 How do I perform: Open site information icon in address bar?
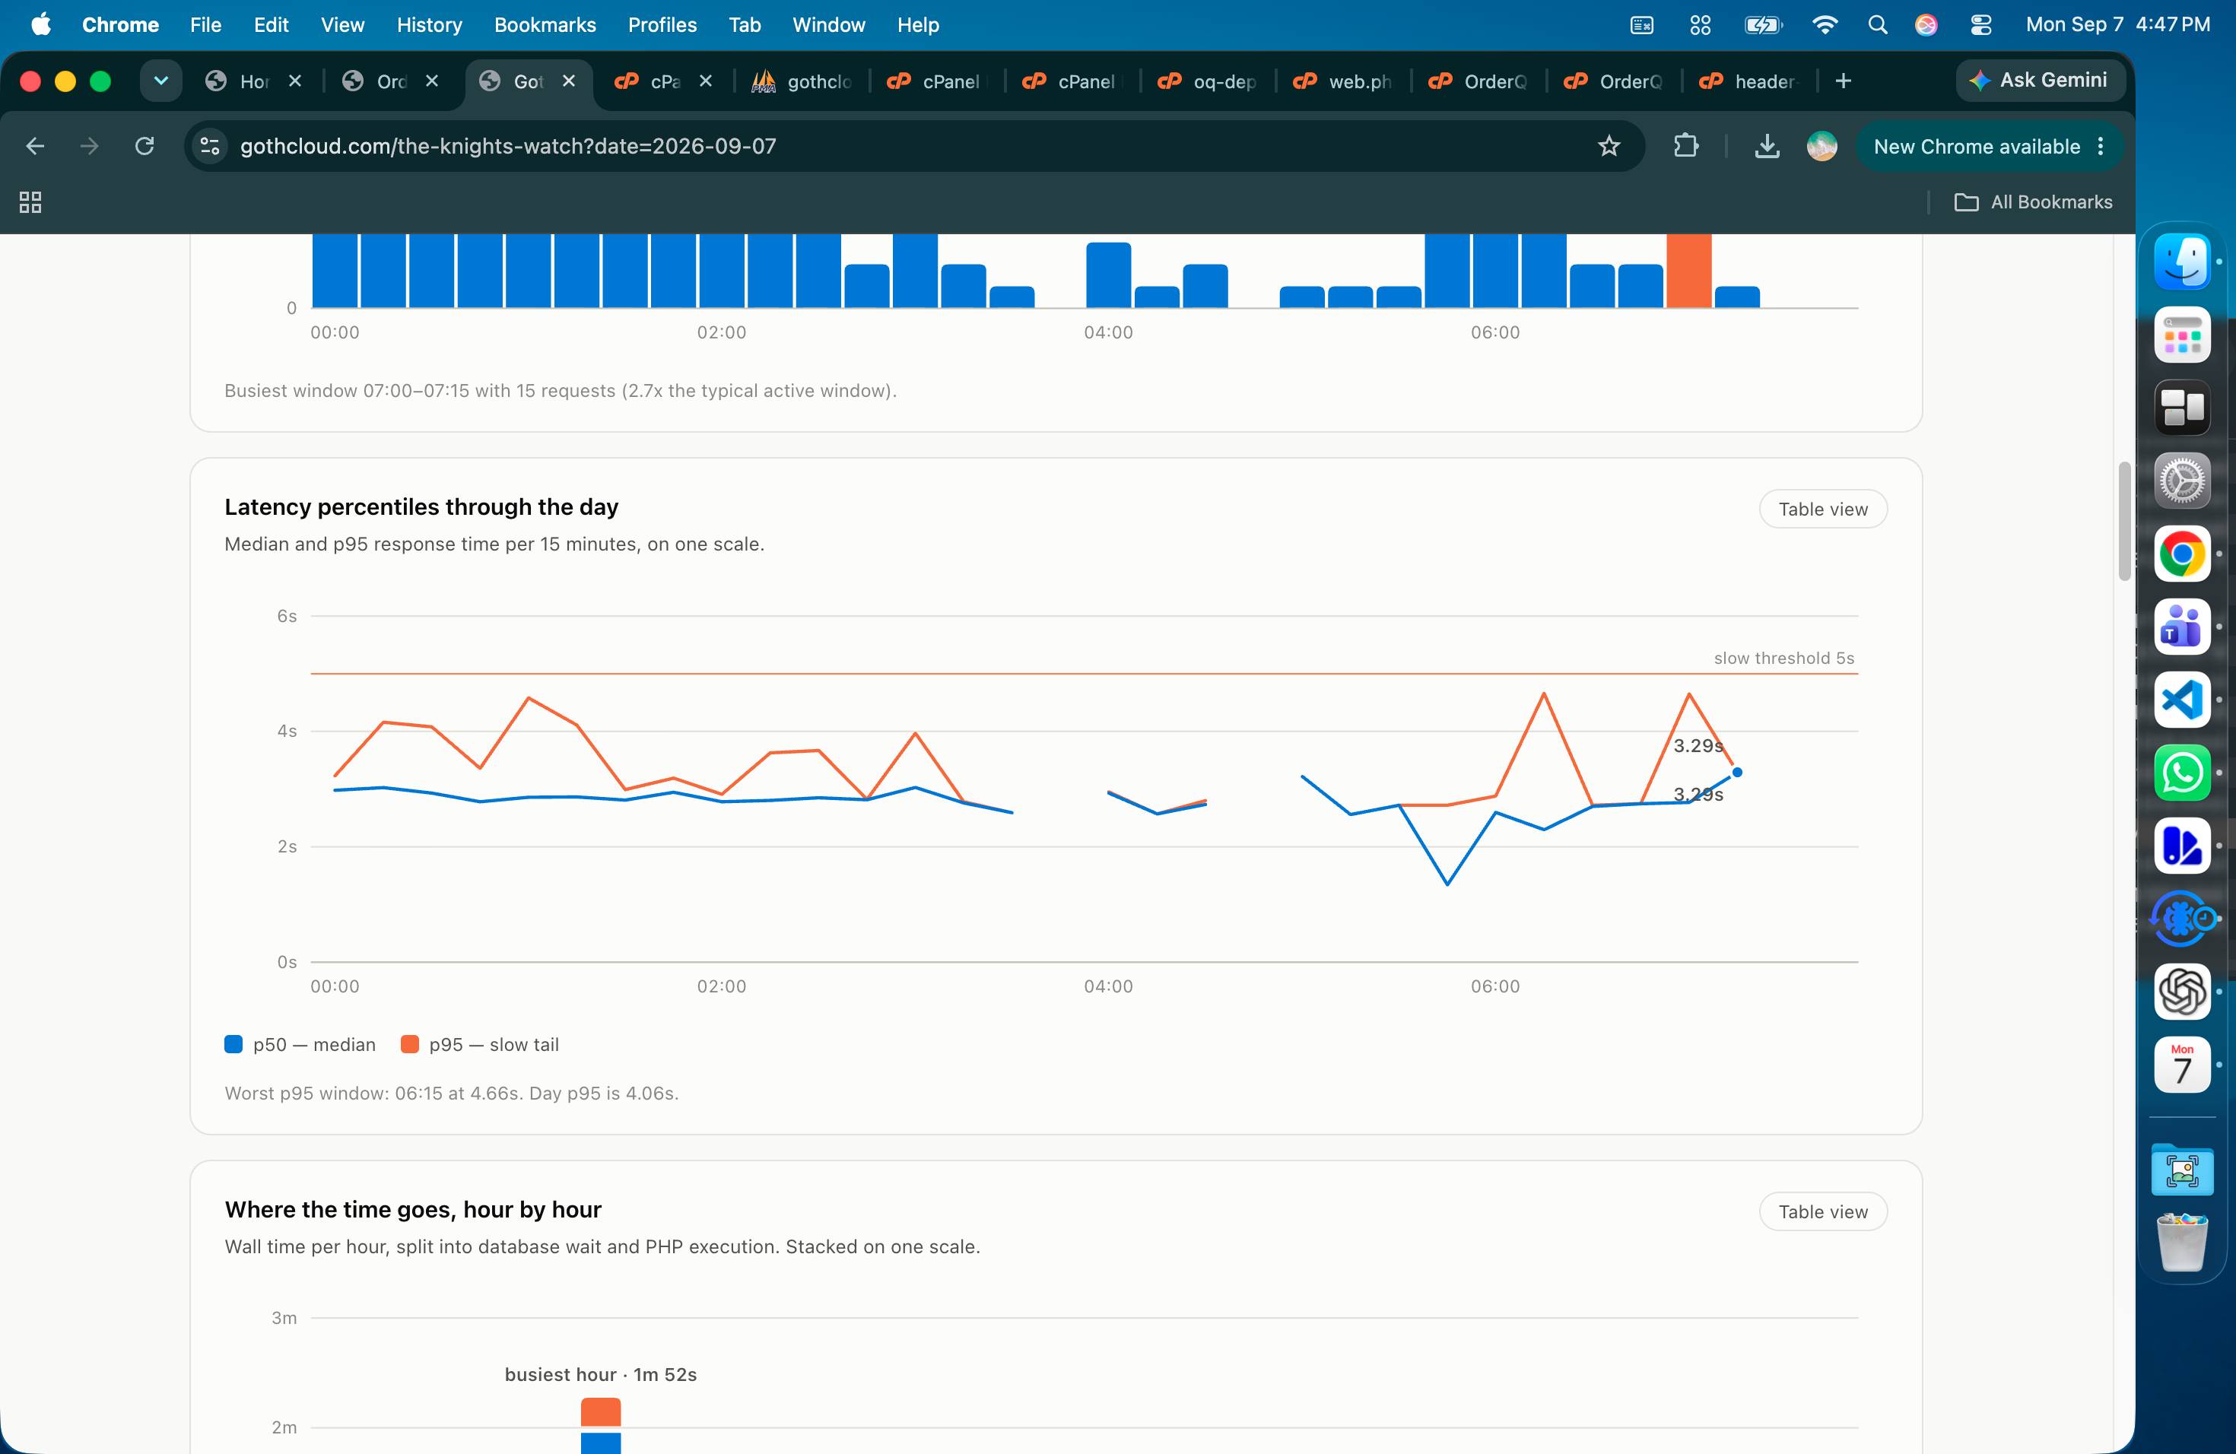tap(211, 147)
